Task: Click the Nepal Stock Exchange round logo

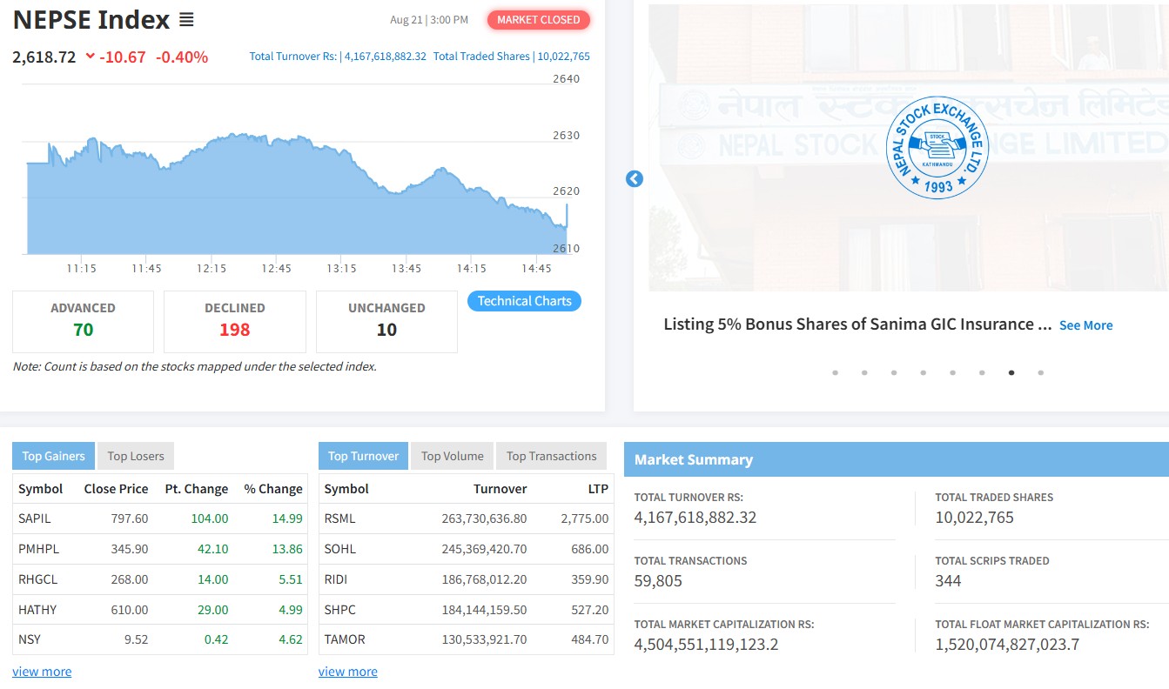Action: coord(937,147)
